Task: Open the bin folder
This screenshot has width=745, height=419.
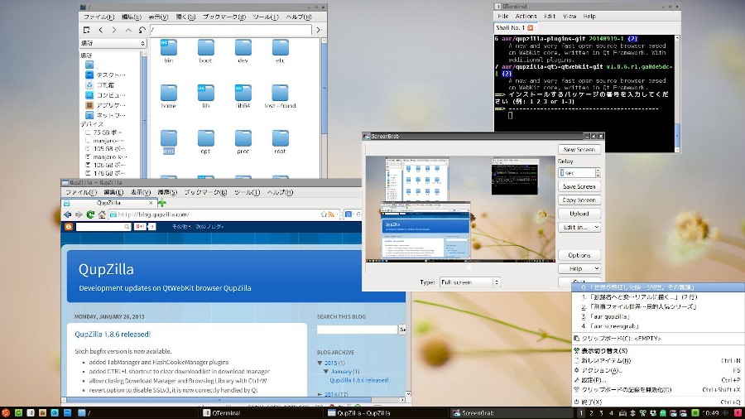Action: [x=169, y=51]
